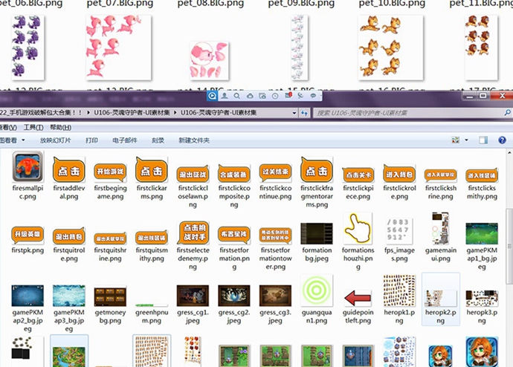Select highlighted heropk2.png file
The image size is (513, 367).
point(441,299)
